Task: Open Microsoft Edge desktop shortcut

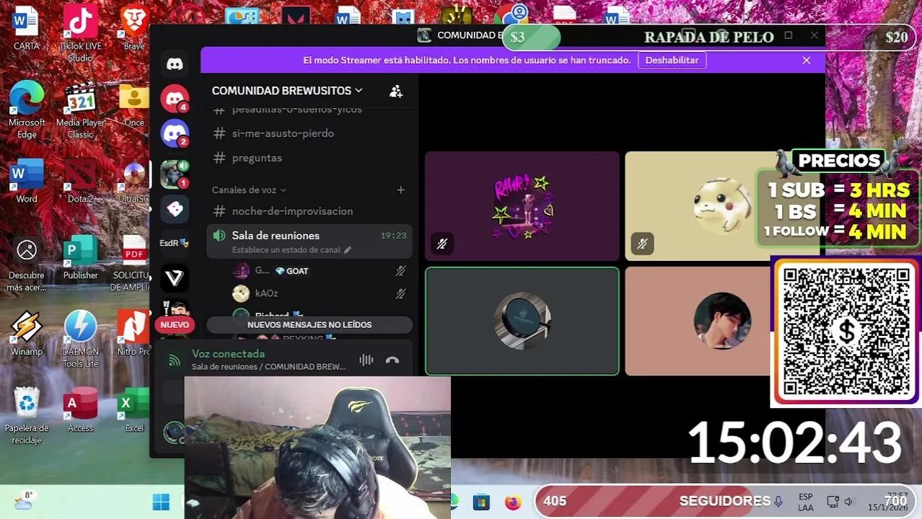Action: point(27,110)
